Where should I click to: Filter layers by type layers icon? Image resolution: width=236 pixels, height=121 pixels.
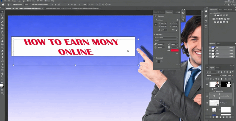point(224,72)
